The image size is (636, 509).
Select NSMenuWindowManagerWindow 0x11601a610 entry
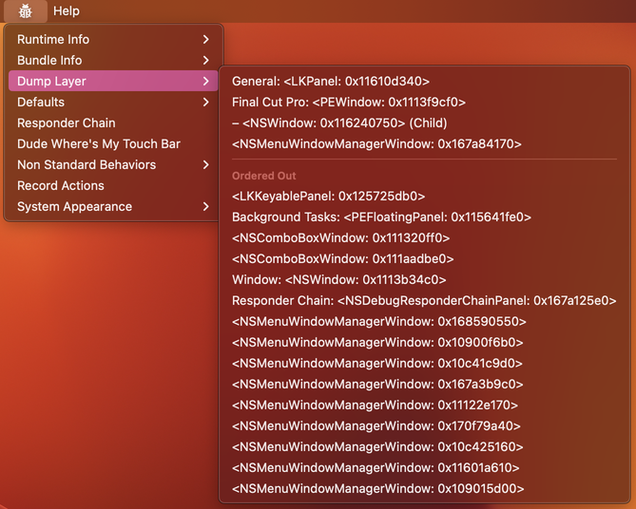(x=424, y=468)
